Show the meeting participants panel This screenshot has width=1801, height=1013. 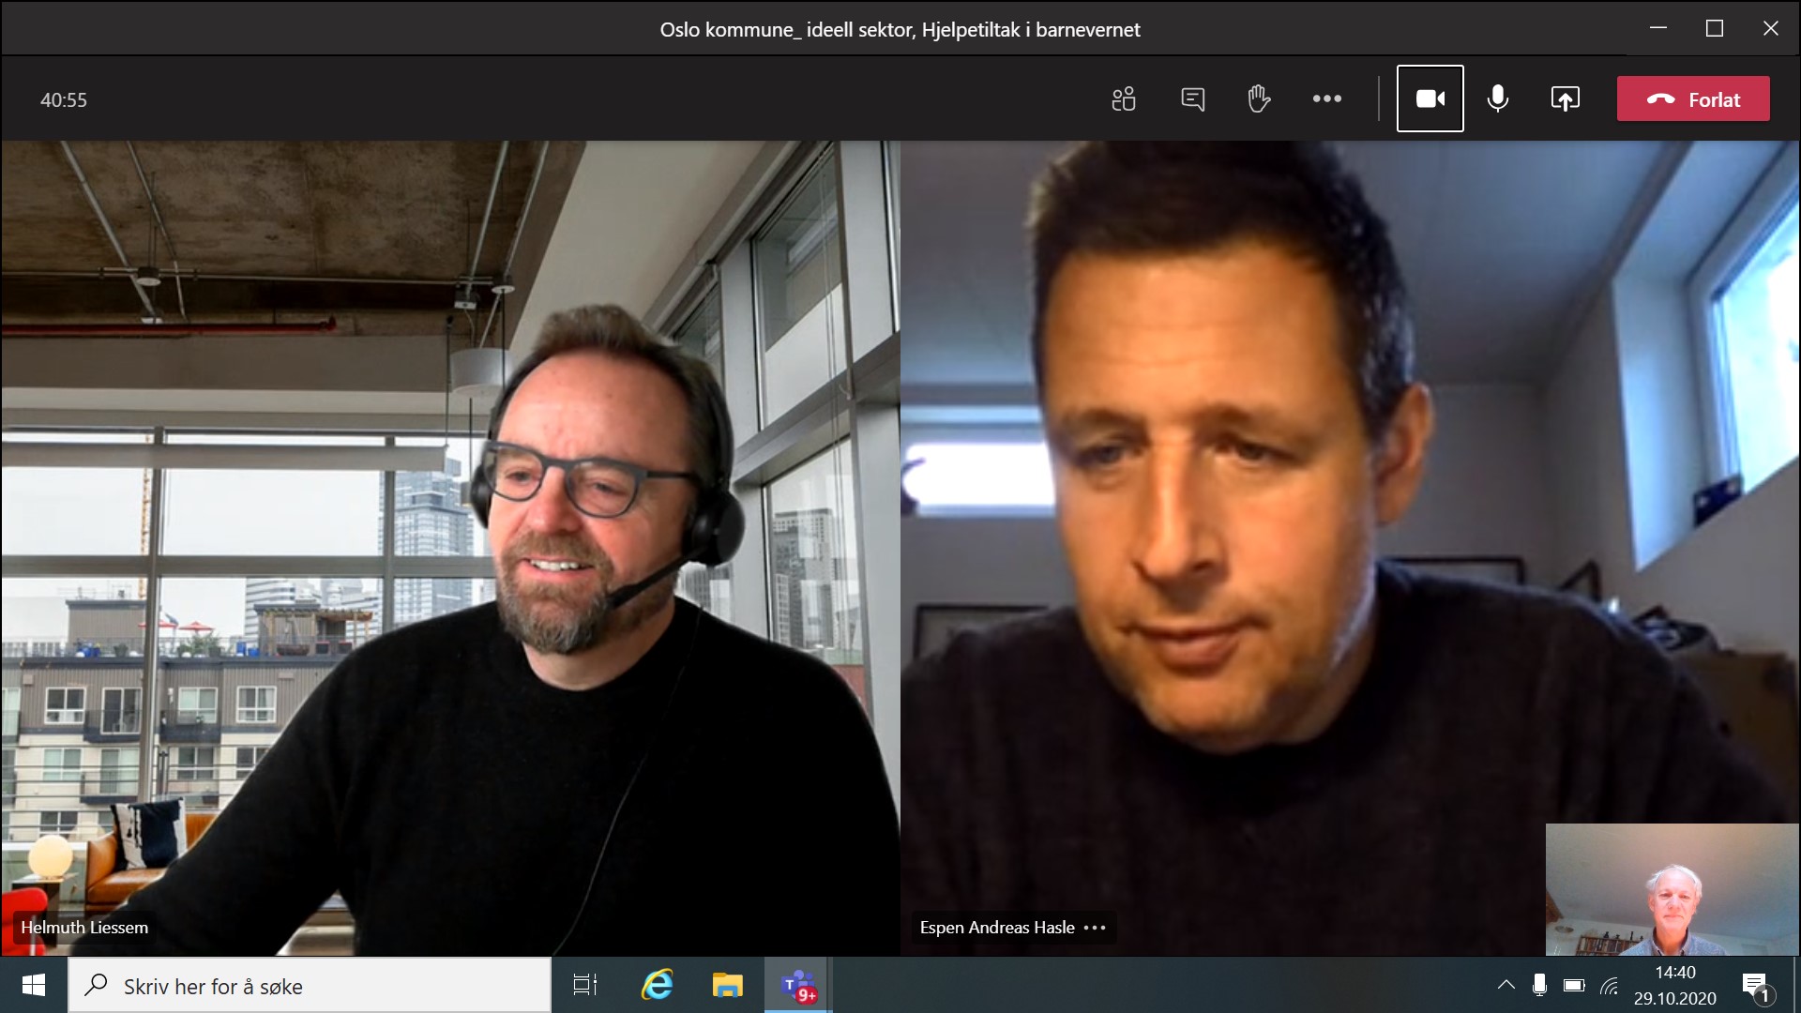[1124, 98]
